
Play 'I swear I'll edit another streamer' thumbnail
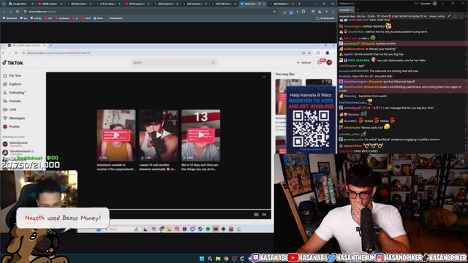tap(159, 135)
